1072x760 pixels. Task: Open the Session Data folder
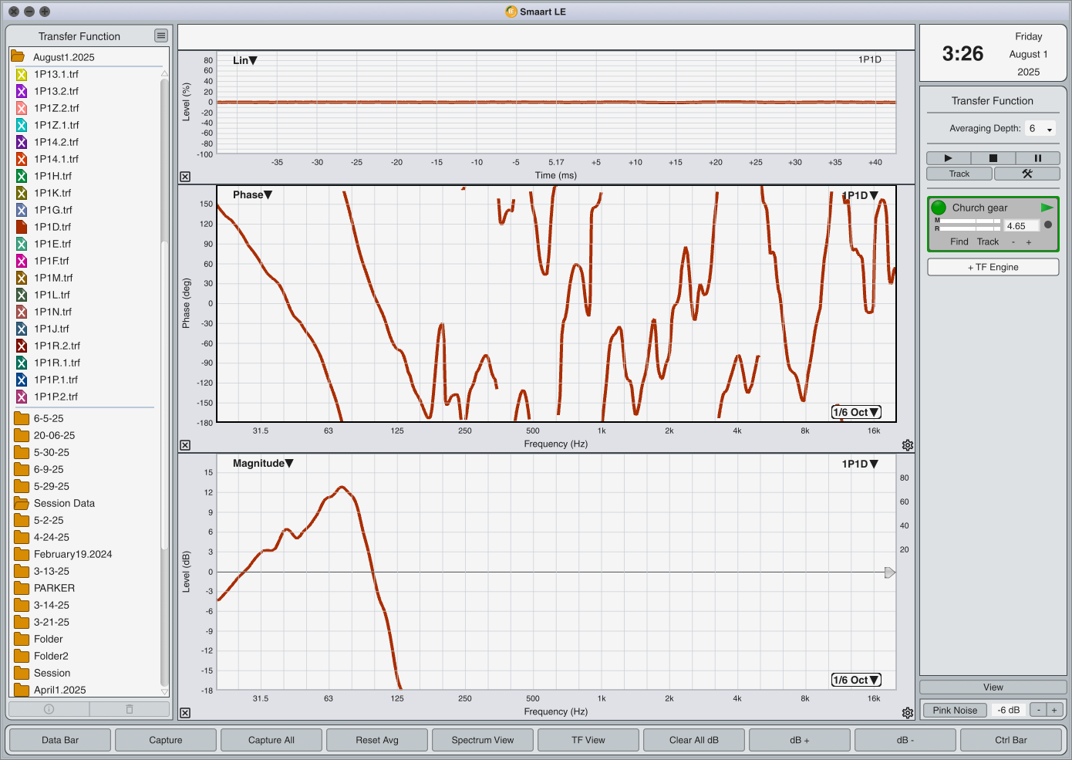64,503
